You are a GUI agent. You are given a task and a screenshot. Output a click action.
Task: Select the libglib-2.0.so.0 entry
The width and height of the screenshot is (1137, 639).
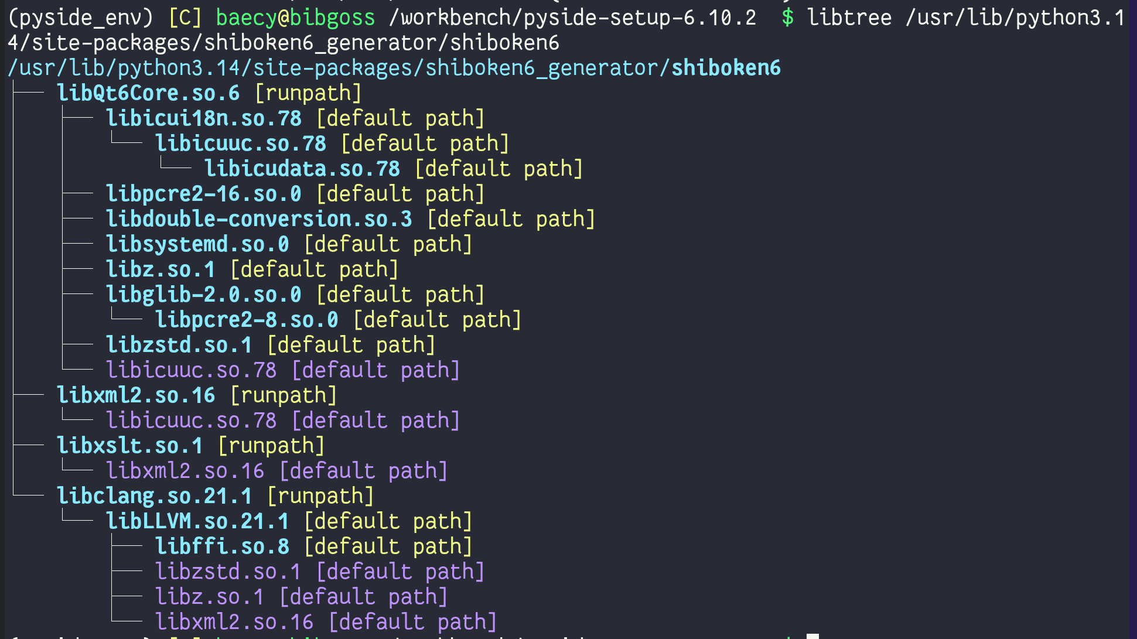tap(204, 295)
